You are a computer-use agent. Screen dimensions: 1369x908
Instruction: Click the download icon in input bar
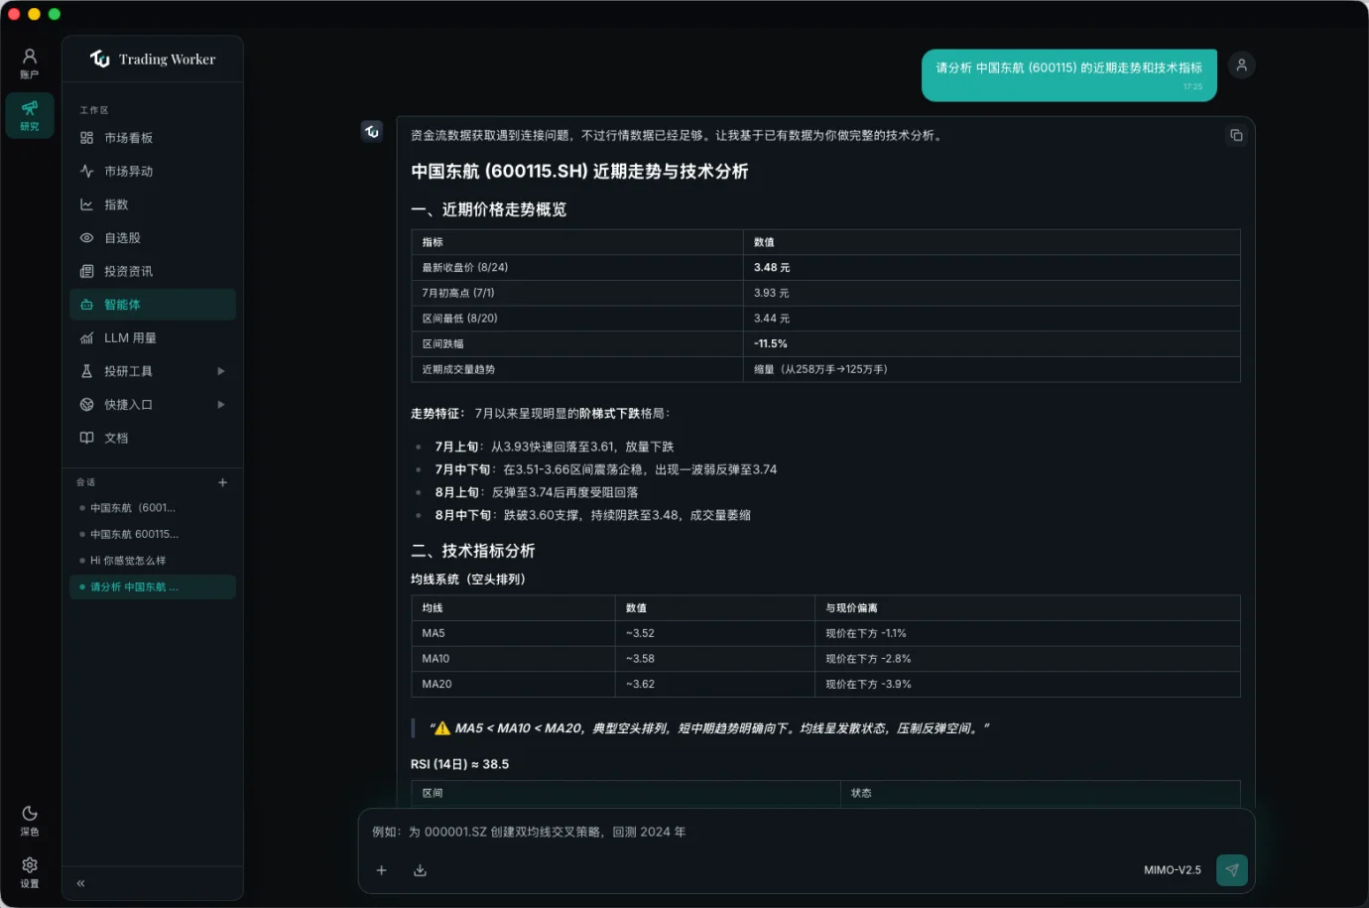click(x=420, y=870)
